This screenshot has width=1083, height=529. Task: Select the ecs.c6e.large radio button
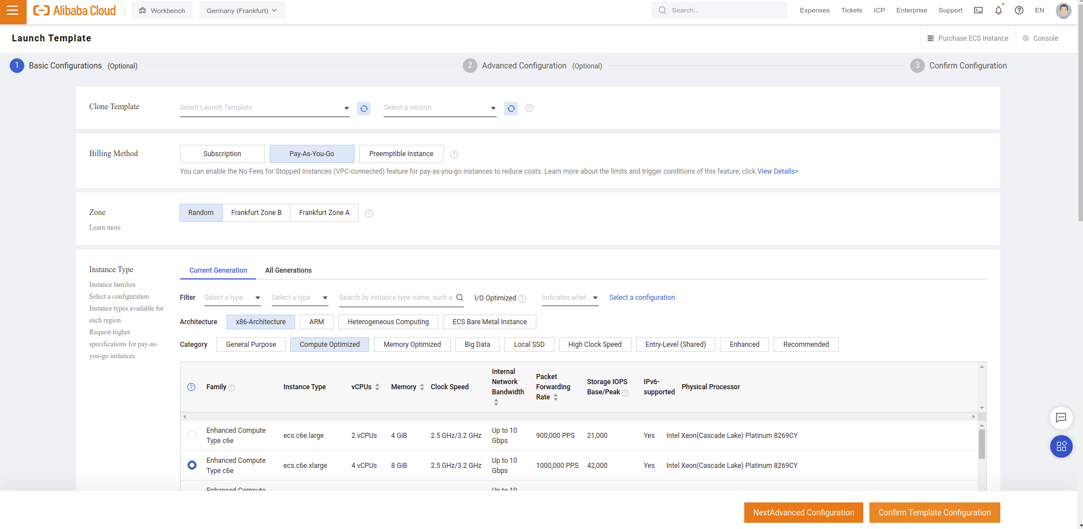192,436
